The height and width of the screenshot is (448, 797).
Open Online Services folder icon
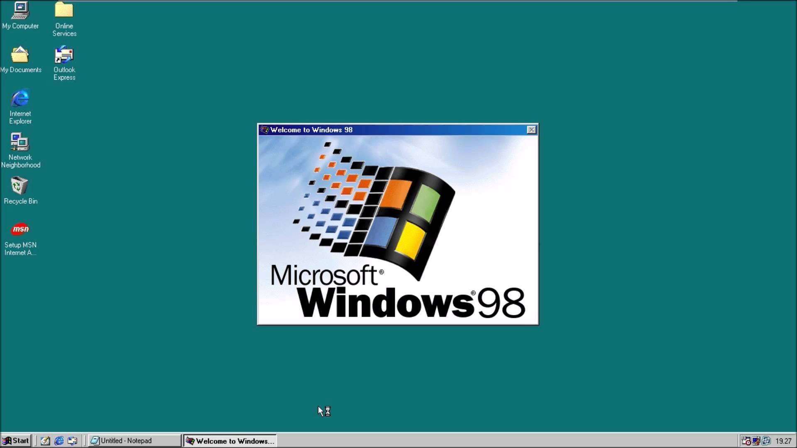64,10
